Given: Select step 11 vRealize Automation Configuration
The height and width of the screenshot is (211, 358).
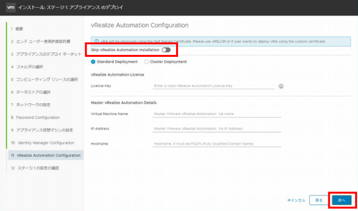Looking at the screenshot, I should point(46,156).
